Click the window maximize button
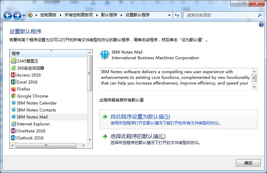 pyautogui.click(x=244, y=3)
